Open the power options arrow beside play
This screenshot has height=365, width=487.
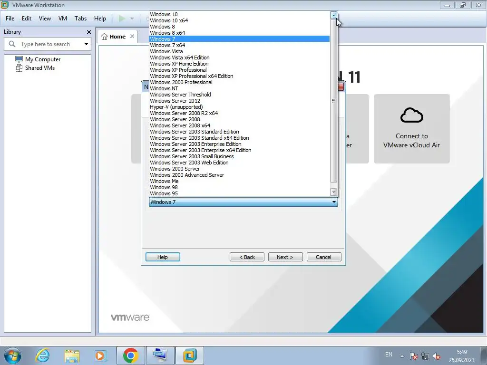(x=132, y=19)
